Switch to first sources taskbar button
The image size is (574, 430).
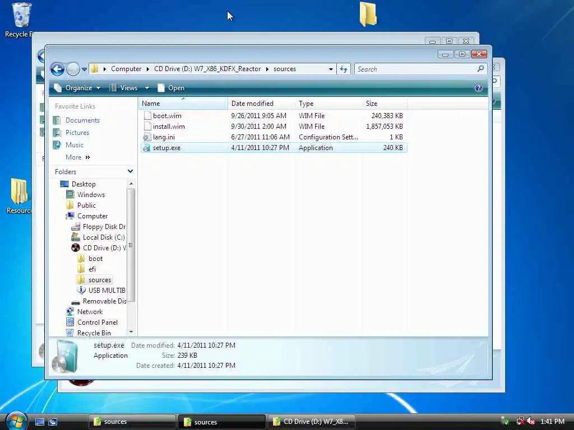(x=132, y=422)
